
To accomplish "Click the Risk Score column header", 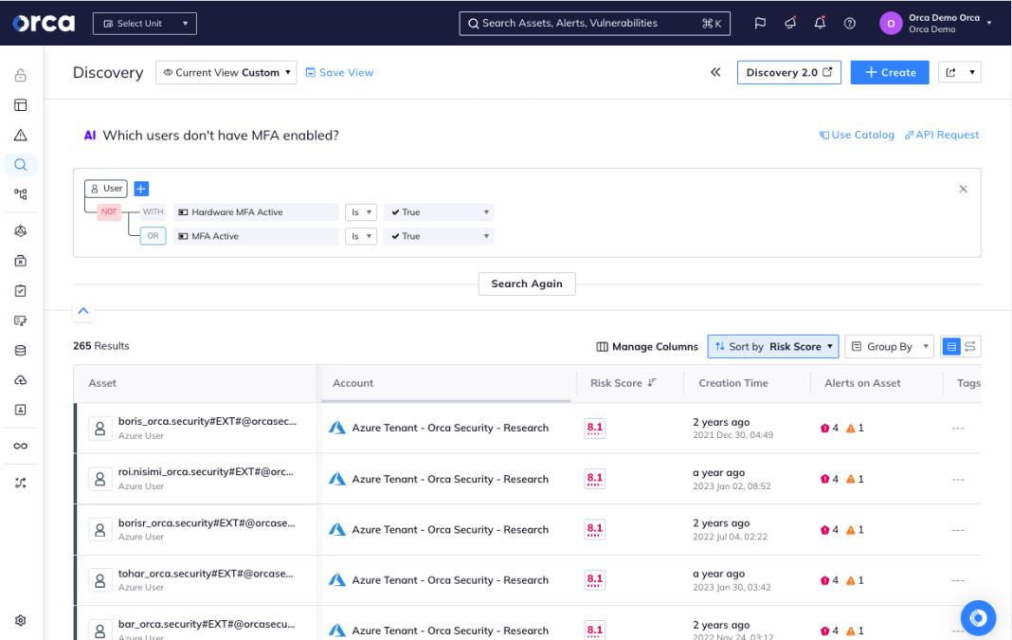I will 616,383.
